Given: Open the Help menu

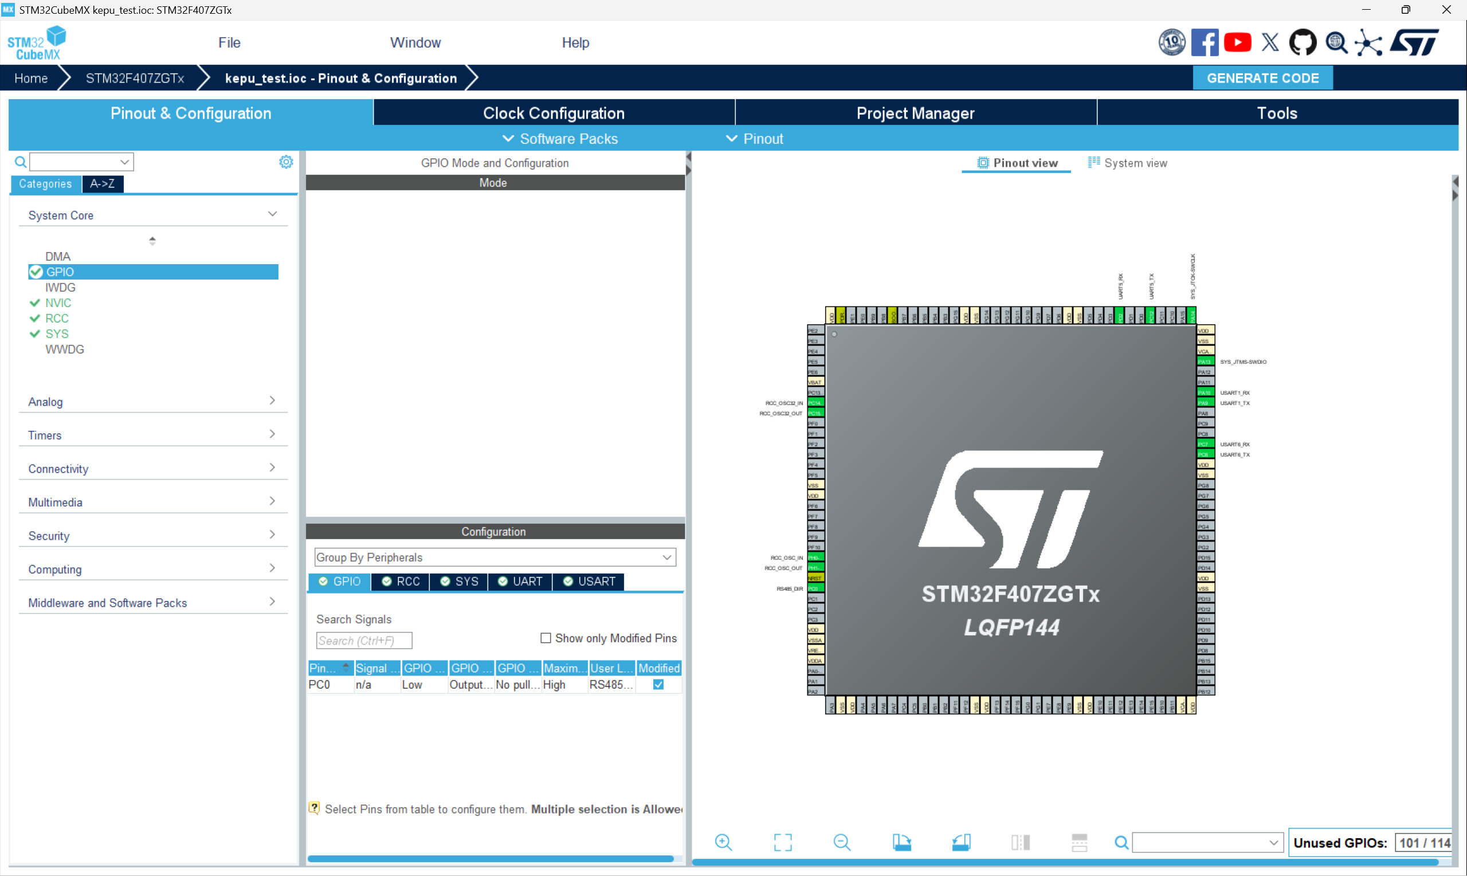Looking at the screenshot, I should (x=575, y=42).
